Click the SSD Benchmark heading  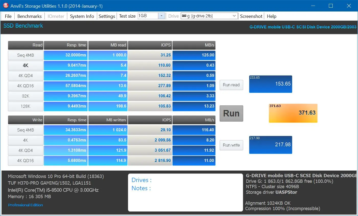pyautogui.click(x=23, y=26)
